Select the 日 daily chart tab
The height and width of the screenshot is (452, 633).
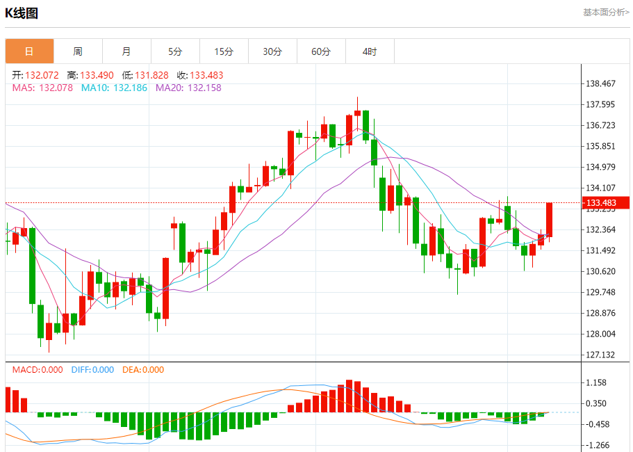click(x=29, y=51)
